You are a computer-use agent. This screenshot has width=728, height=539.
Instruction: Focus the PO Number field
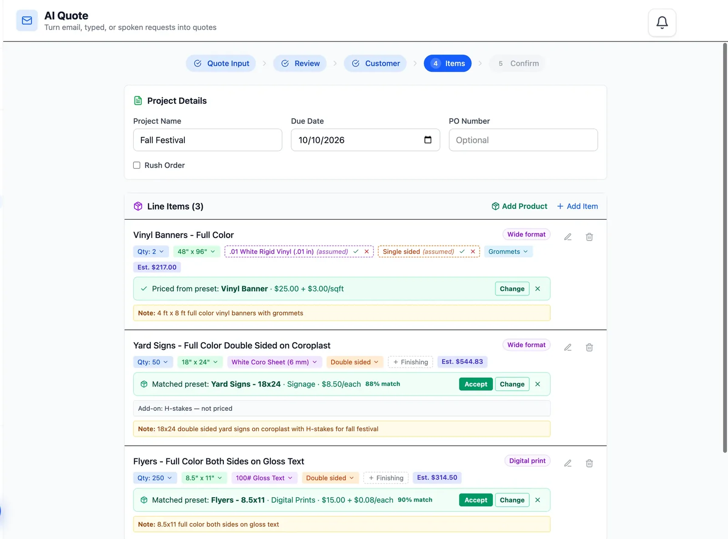coord(523,140)
